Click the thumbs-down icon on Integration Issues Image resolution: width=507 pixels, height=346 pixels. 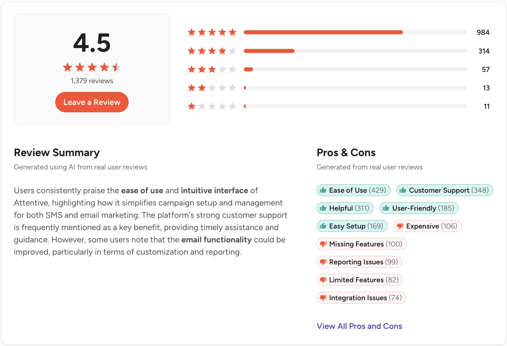[323, 298]
